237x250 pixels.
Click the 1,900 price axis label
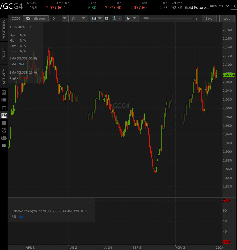click(227, 151)
